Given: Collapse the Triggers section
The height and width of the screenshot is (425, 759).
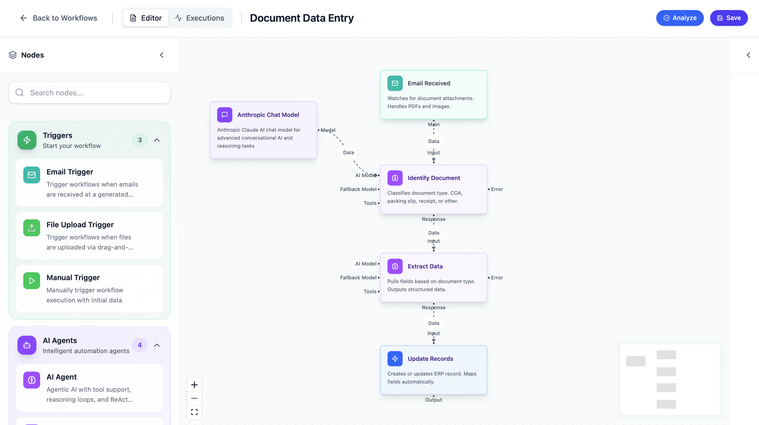Looking at the screenshot, I should coord(157,140).
